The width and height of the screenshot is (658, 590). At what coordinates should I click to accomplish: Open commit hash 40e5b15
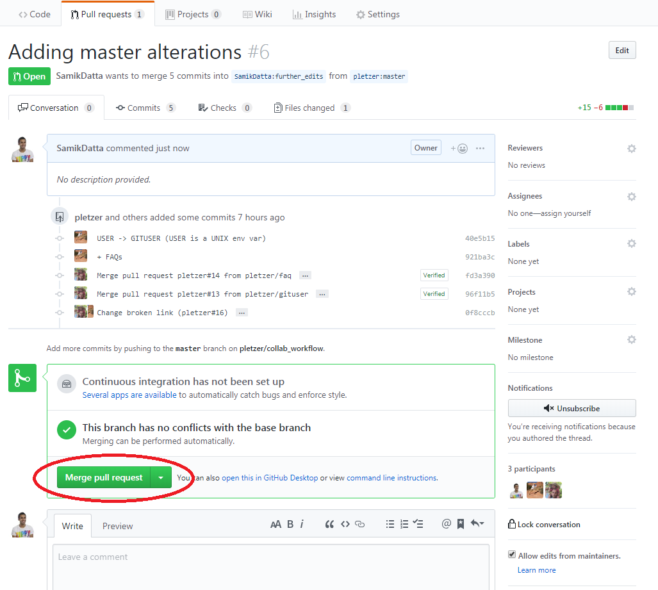coord(480,238)
